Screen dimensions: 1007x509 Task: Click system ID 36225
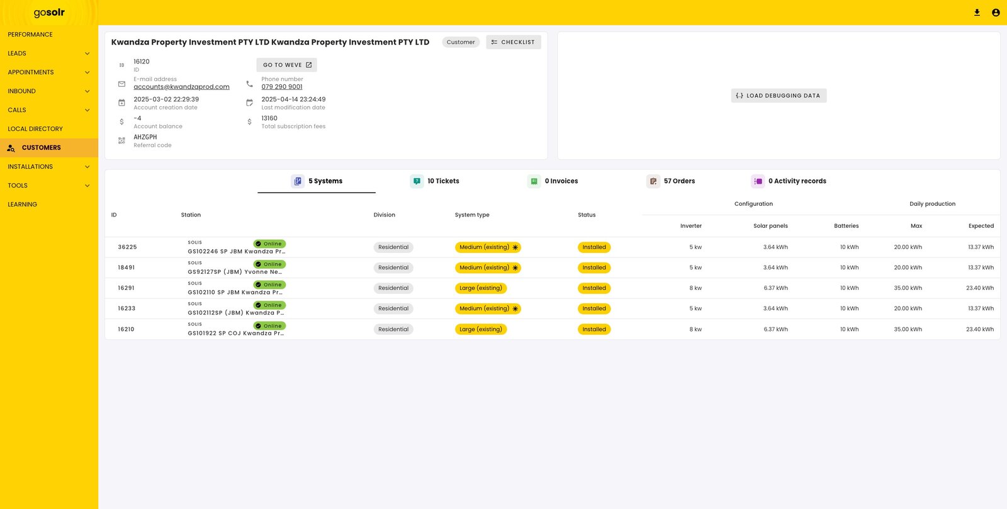[x=127, y=247]
